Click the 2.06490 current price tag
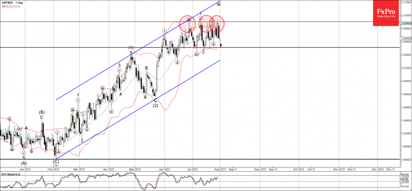Viewport: 412px width, 191px height. 405,37
